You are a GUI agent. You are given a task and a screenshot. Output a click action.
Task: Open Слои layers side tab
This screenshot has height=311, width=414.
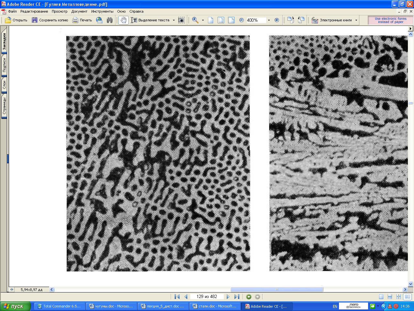(4, 85)
